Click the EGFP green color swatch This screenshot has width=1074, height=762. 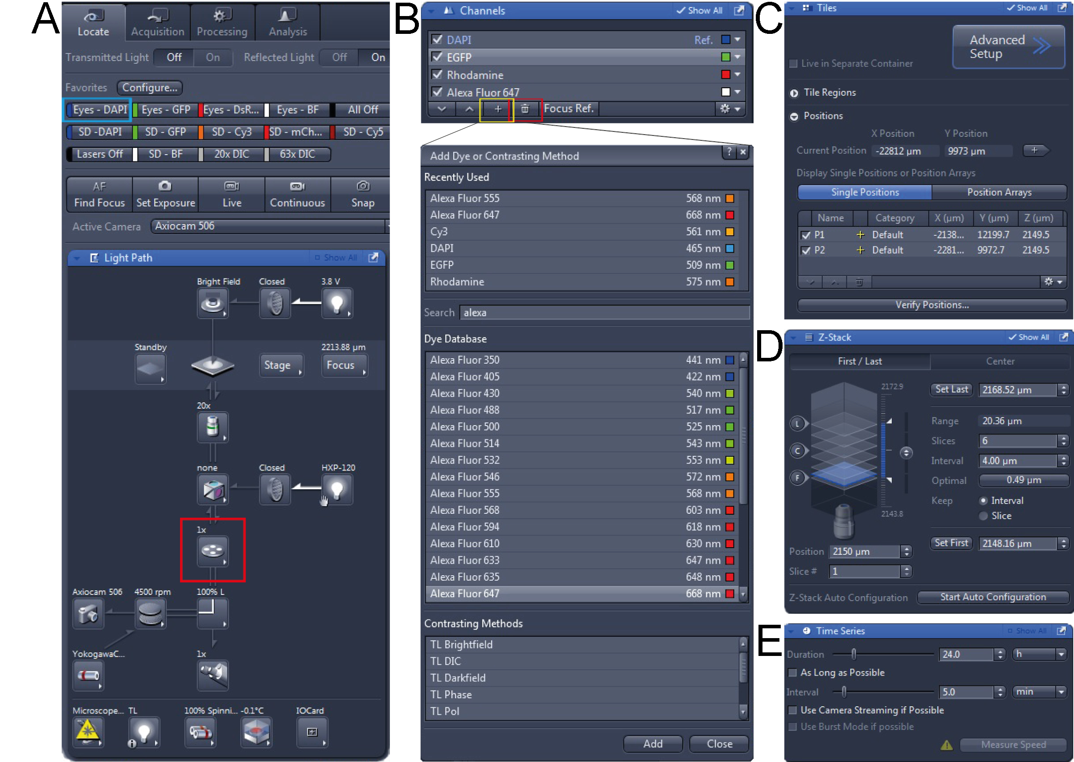click(726, 57)
